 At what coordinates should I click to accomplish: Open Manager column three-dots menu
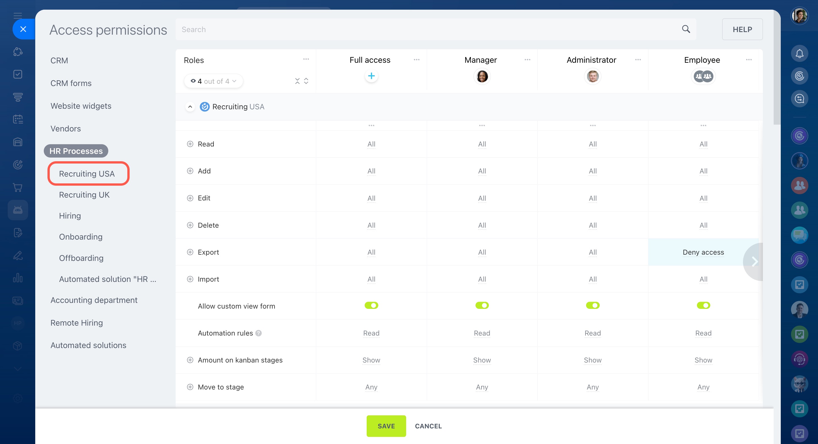(x=527, y=60)
